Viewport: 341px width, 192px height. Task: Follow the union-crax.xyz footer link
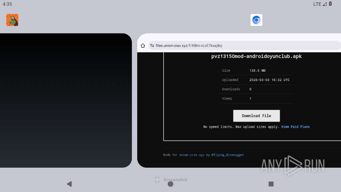point(192,155)
